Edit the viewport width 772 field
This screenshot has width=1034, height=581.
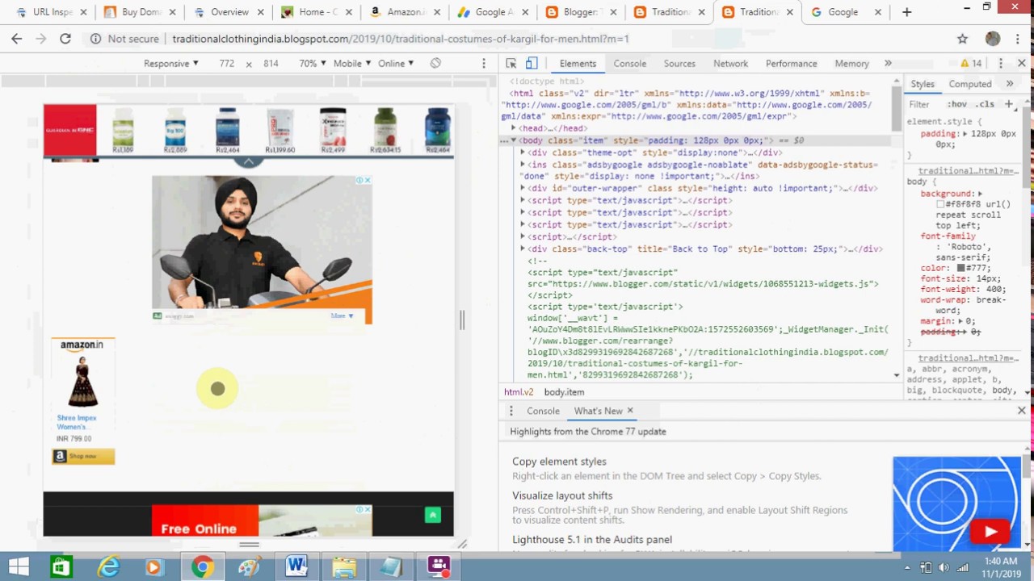[226, 63]
